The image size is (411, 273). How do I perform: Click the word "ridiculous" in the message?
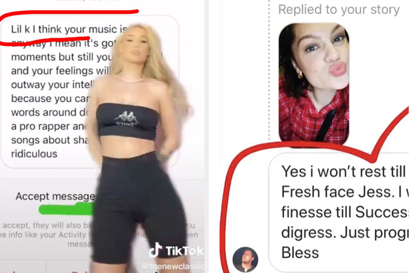(x=34, y=154)
